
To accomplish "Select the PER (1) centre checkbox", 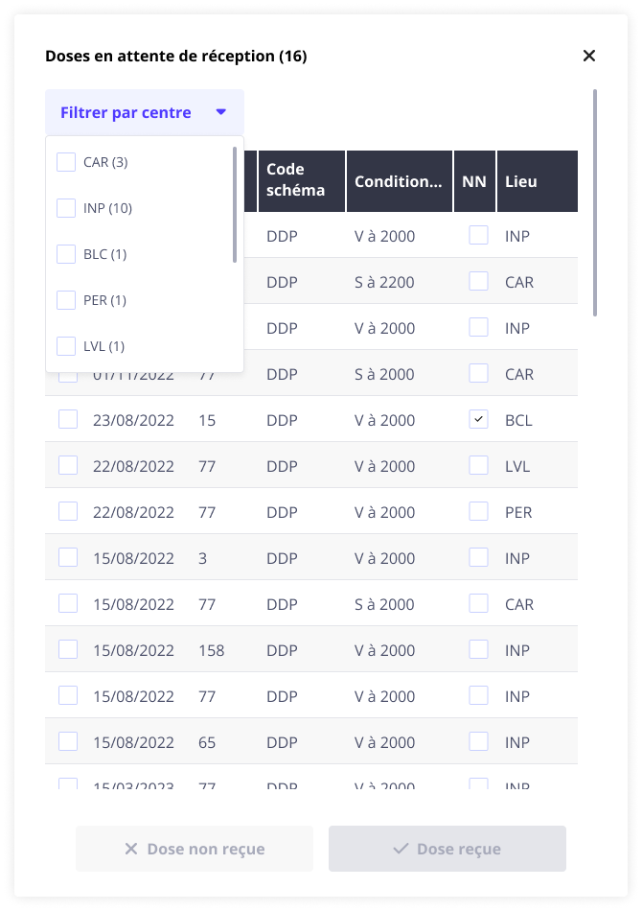I will tap(66, 300).
